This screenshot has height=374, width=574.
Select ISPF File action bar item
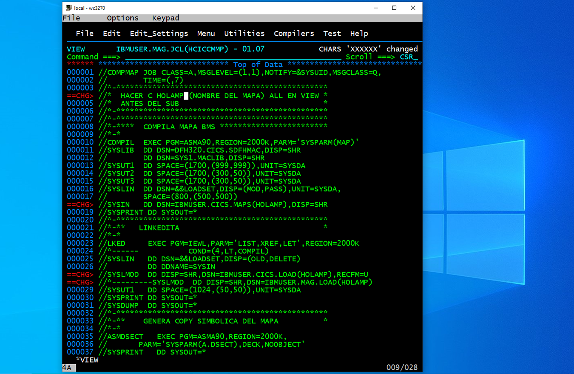85,34
